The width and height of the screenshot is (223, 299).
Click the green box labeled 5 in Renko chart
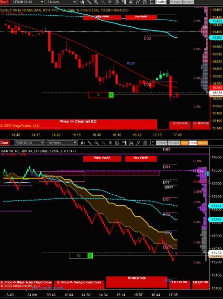[x=90, y=256]
